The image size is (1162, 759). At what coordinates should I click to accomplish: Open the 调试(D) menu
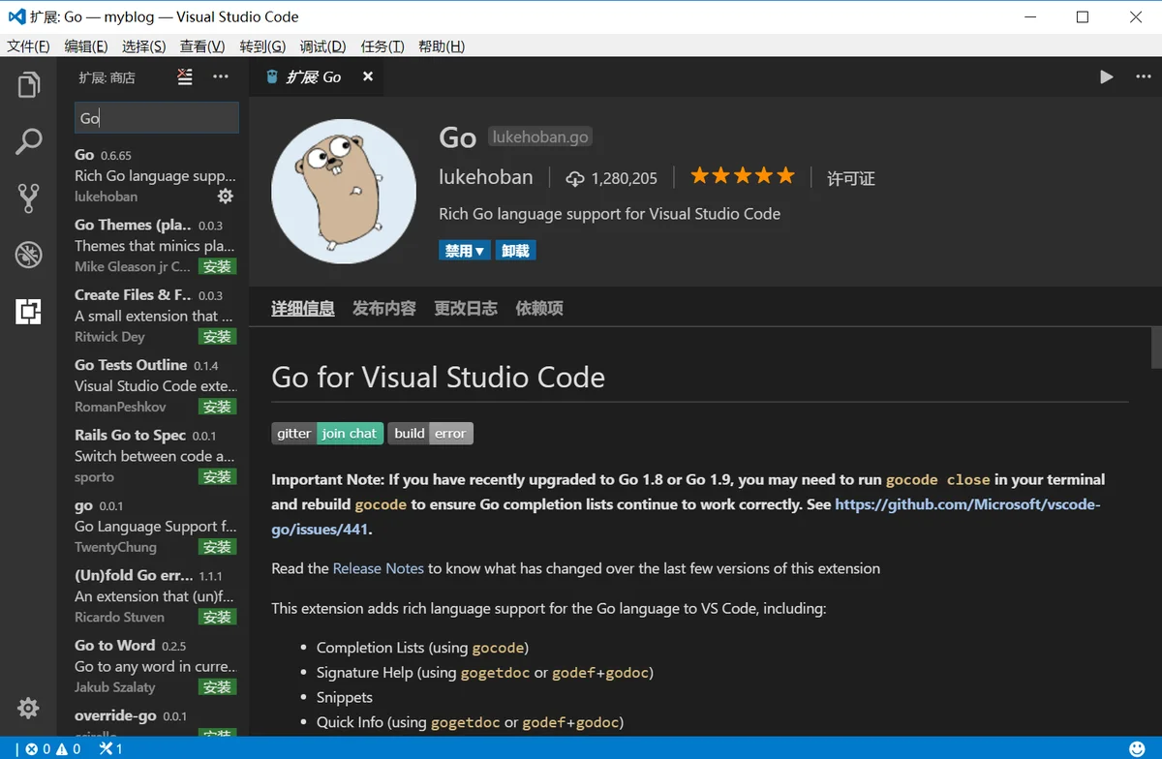pos(322,46)
